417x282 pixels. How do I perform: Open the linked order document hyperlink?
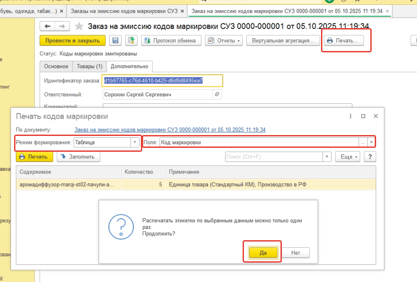pyautogui.click(x=170, y=130)
